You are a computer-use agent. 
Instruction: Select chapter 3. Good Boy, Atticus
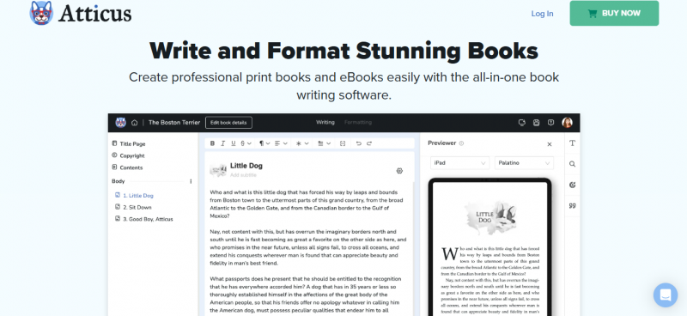[143, 219]
